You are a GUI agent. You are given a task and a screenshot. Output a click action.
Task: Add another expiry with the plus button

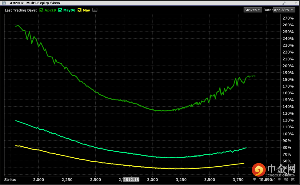point(95,10)
